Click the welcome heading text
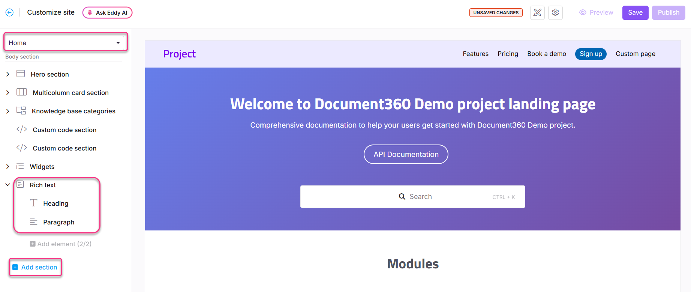 412,104
